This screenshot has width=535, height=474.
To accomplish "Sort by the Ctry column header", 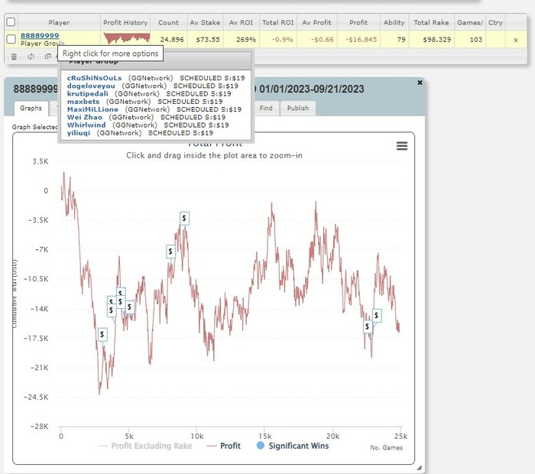I will [495, 22].
